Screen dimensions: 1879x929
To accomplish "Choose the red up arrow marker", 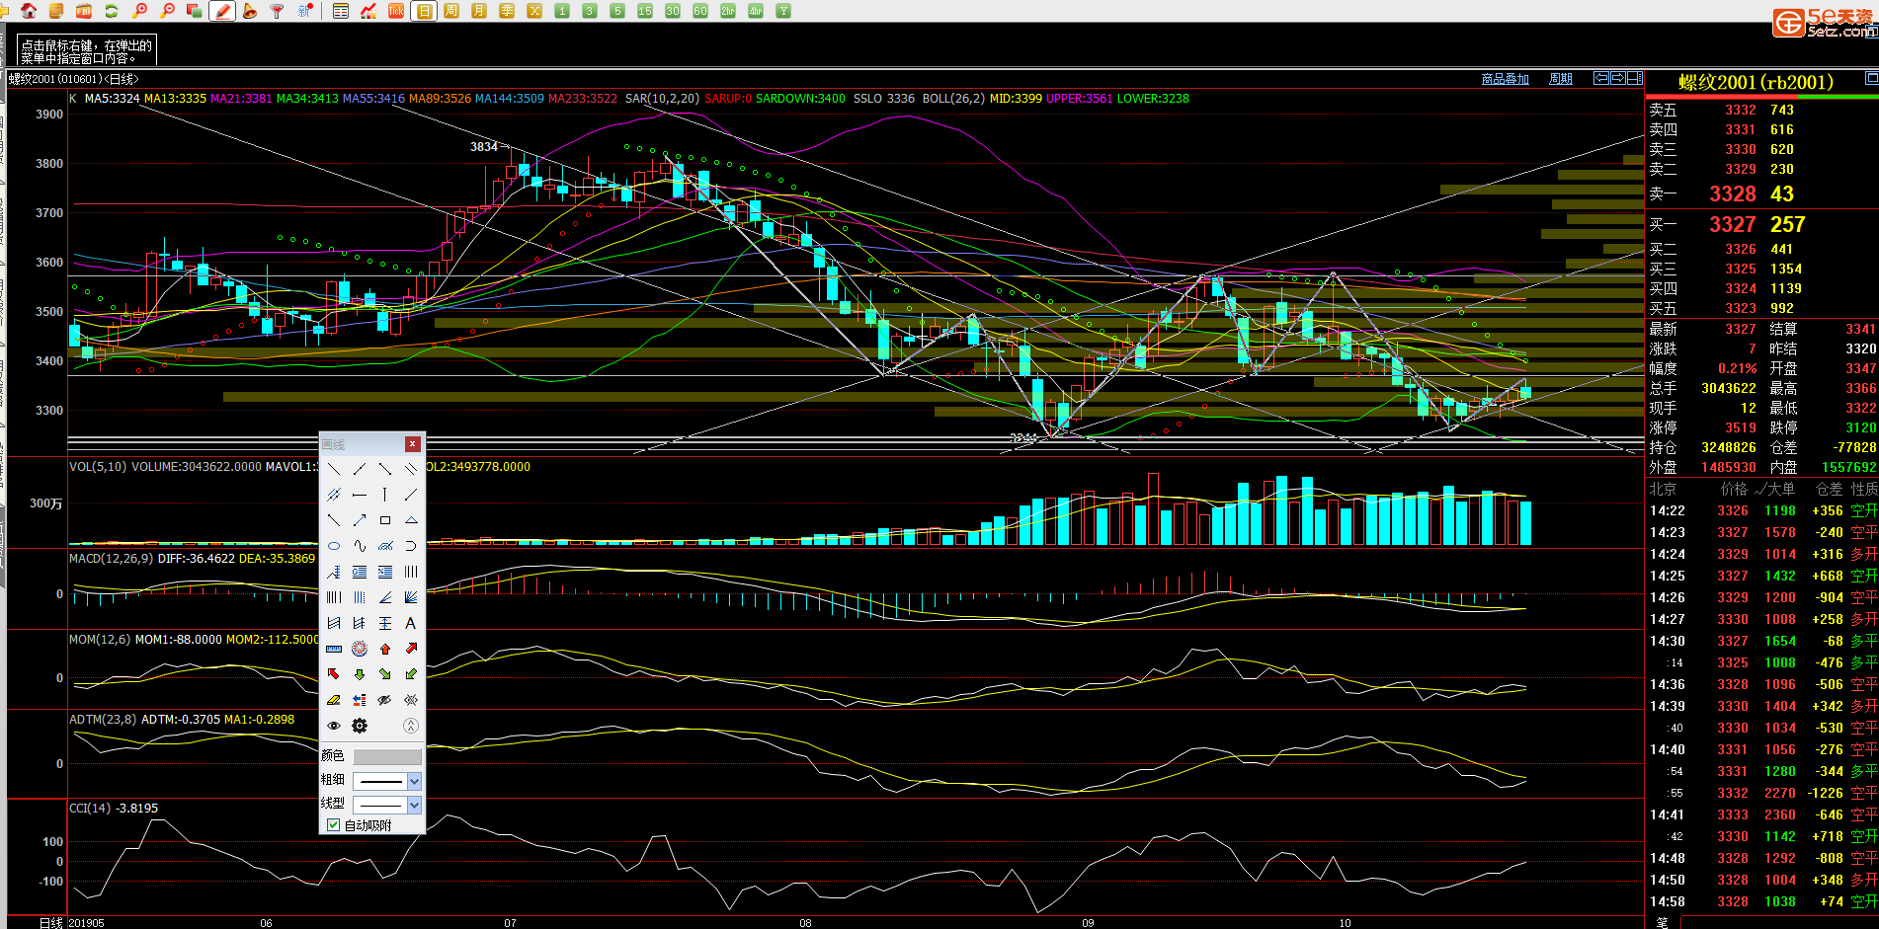I will pos(385,649).
